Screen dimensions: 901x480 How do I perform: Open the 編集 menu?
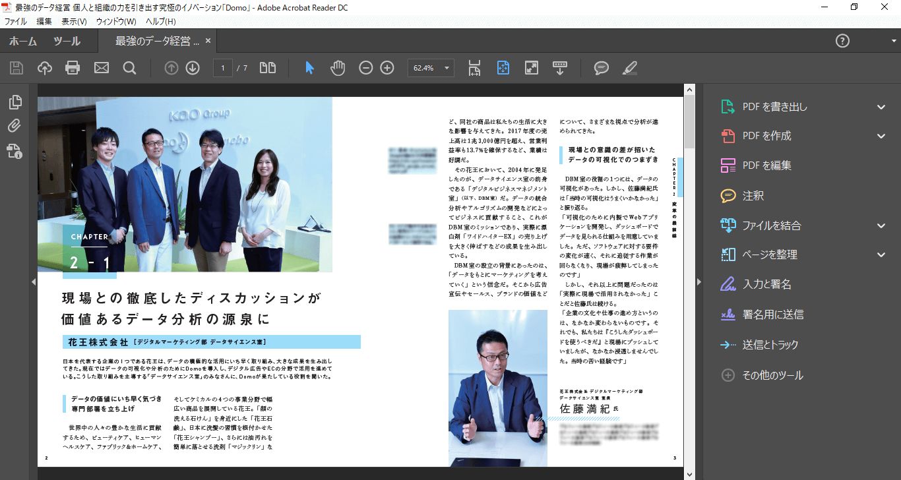coord(44,22)
